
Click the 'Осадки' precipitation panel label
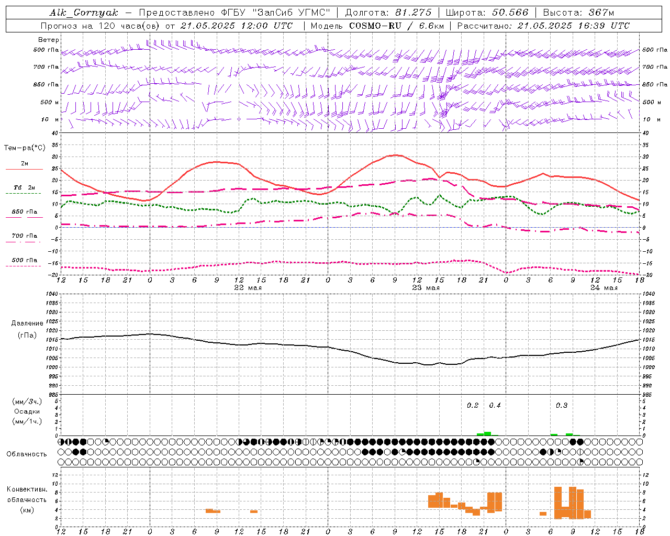point(27,411)
